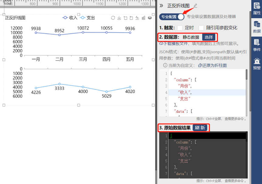This screenshot has width=262, height=184.
Task: Switch chart to line view icon
Action: (137, 18)
